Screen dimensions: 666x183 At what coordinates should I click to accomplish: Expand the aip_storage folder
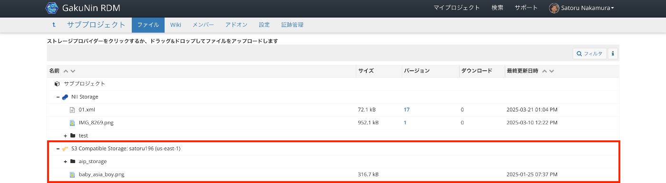pos(65,161)
